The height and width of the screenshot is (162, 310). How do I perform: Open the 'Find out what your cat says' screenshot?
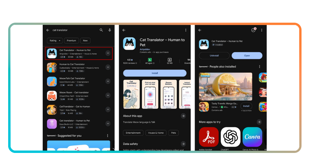(150, 94)
